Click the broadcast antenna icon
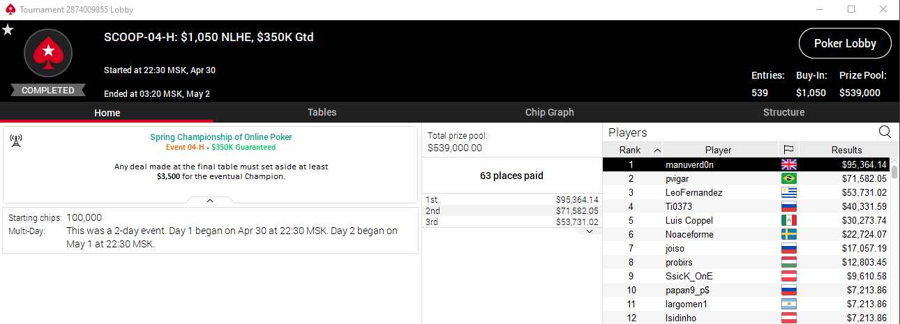The height and width of the screenshot is (324, 900). point(15,141)
